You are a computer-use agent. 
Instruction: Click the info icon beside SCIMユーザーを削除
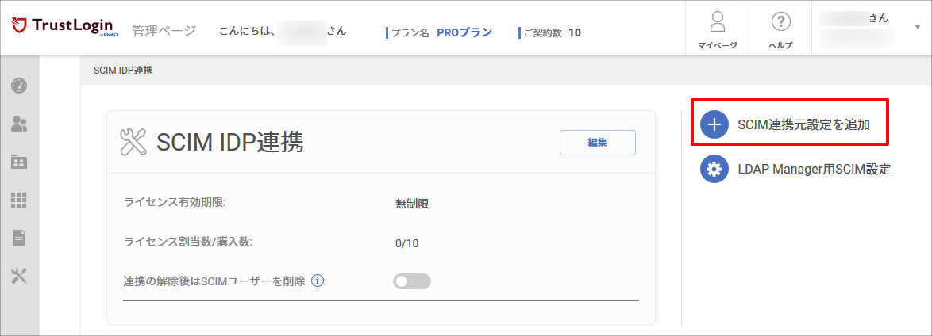coord(318,281)
